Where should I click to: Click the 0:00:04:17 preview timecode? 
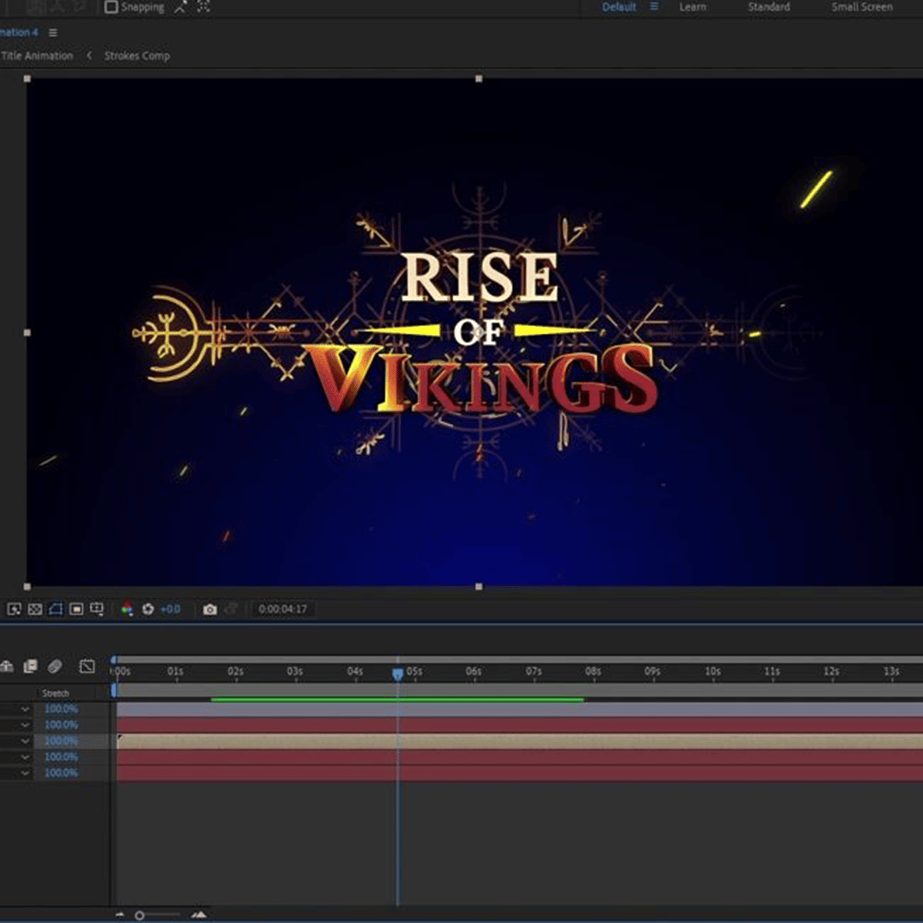(x=283, y=609)
